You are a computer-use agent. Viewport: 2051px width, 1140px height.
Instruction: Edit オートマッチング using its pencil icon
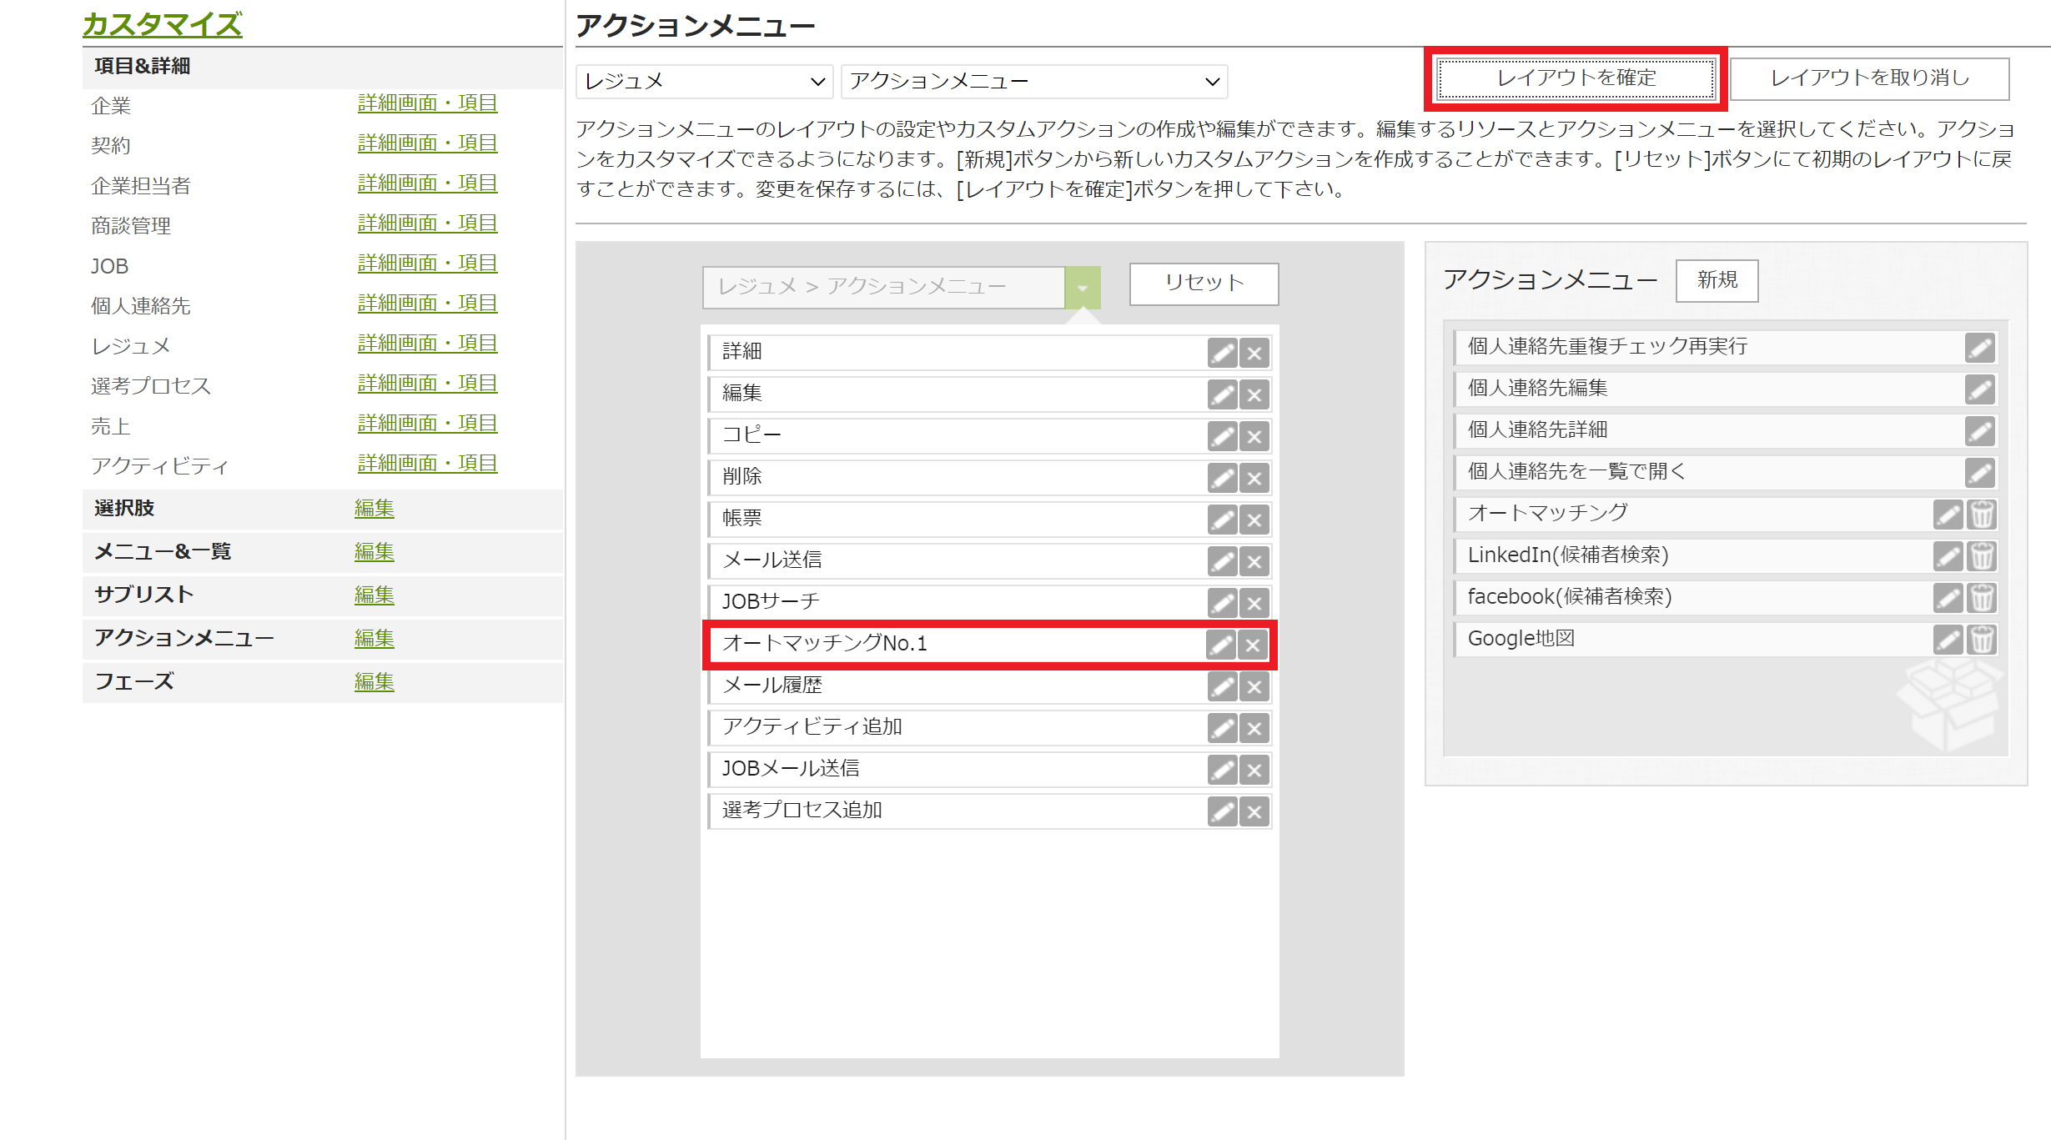click(x=1949, y=514)
